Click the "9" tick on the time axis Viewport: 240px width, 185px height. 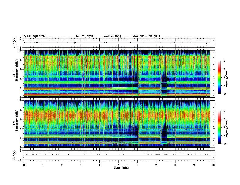pyautogui.click(x=194, y=165)
